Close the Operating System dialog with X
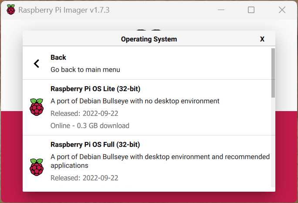Screen dimensions: 298x203 [262, 39]
